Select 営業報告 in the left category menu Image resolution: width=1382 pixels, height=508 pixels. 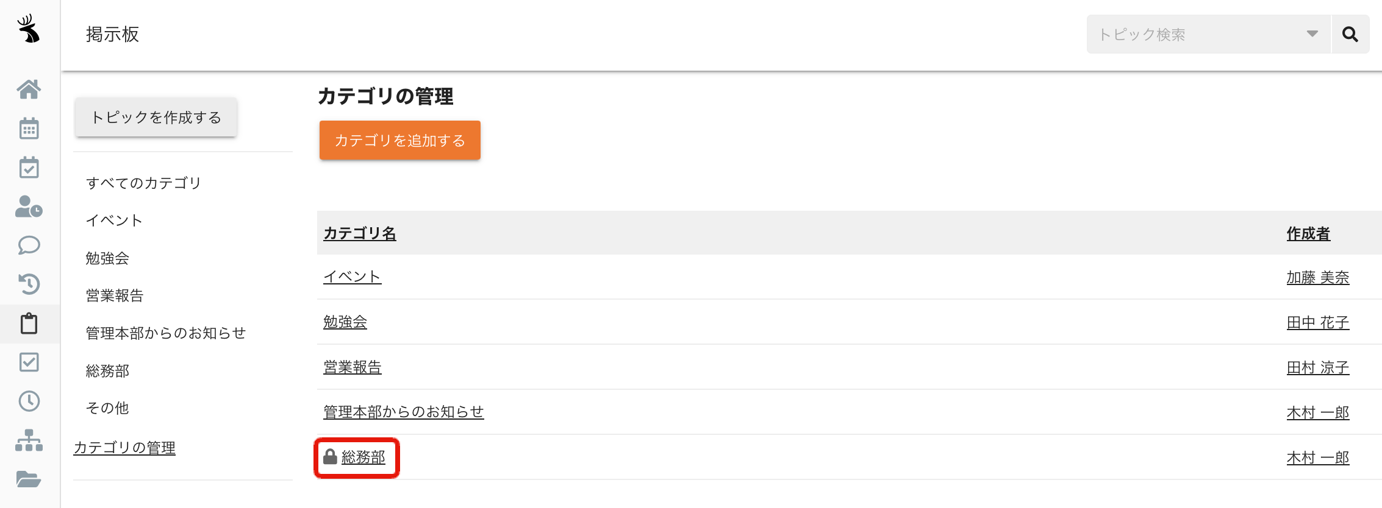coord(115,295)
